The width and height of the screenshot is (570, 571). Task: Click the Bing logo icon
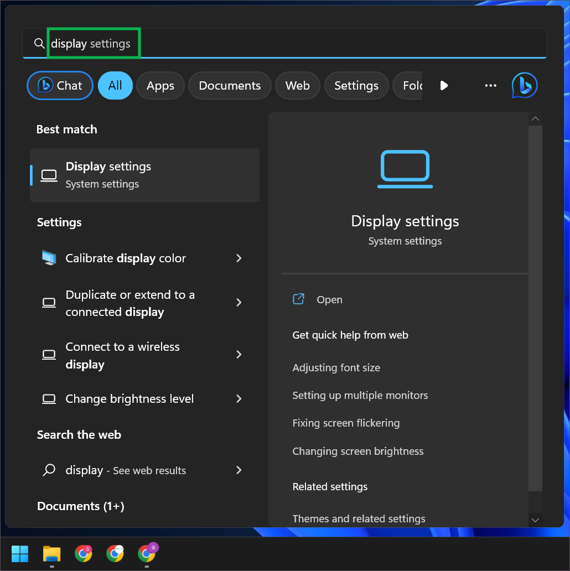pos(524,85)
